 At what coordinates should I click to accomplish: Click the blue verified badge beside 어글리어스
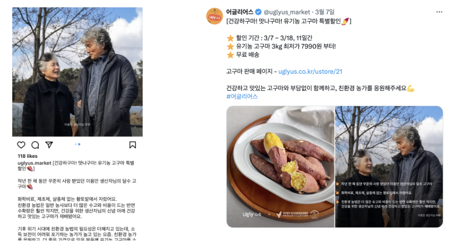(x=258, y=12)
